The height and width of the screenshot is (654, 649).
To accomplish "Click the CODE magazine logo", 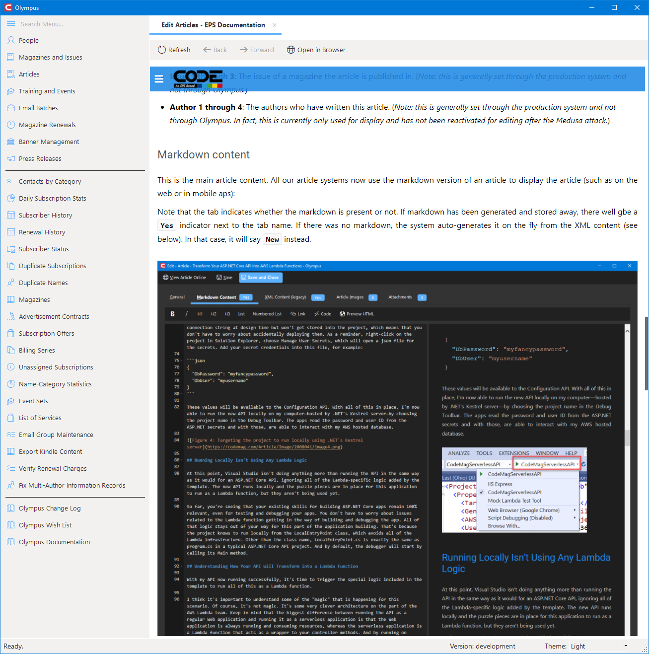I will [198, 79].
